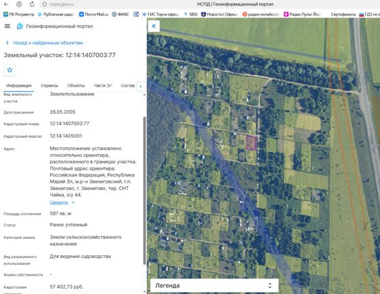Switch to the Сервисы tab
The height and width of the screenshot is (294, 380).
tap(50, 86)
